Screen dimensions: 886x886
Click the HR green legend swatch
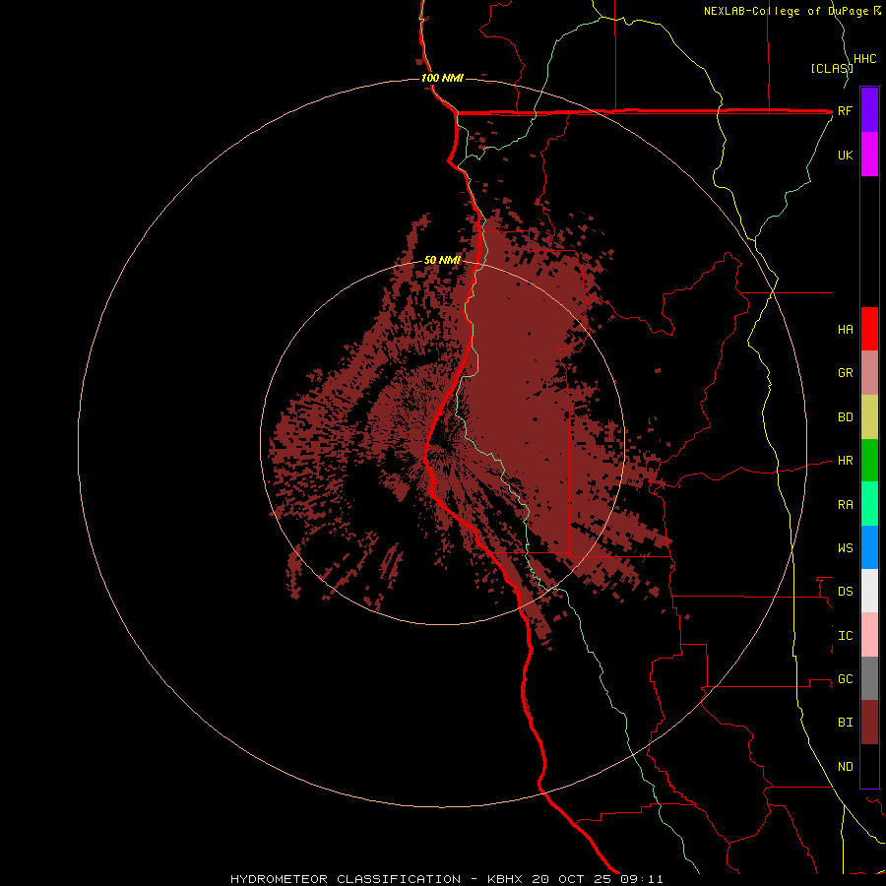click(869, 461)
